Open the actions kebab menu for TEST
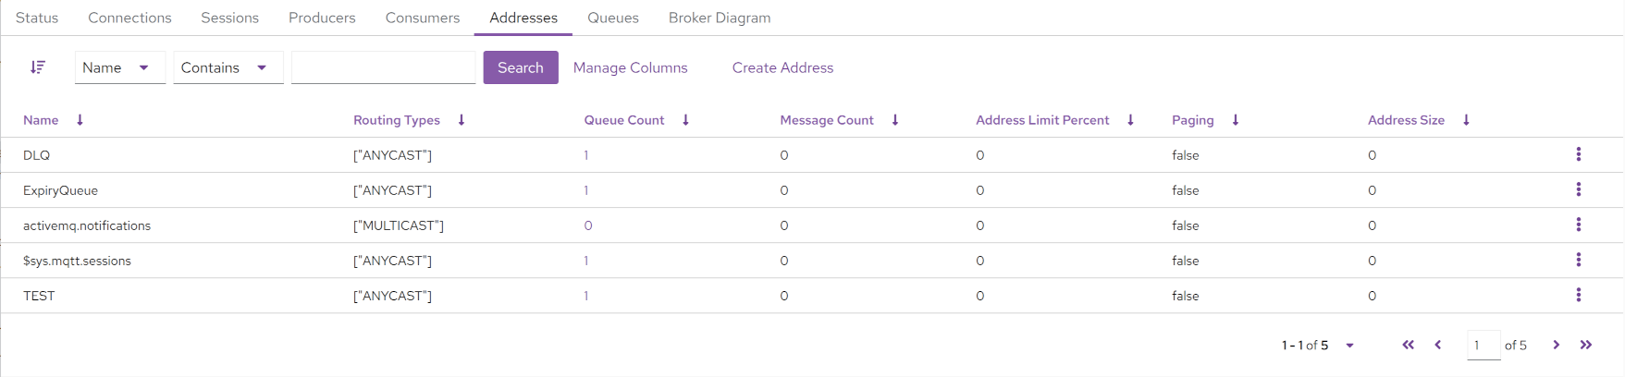The width and height of the screenshot is (1625, 377). pos(1579,295)
